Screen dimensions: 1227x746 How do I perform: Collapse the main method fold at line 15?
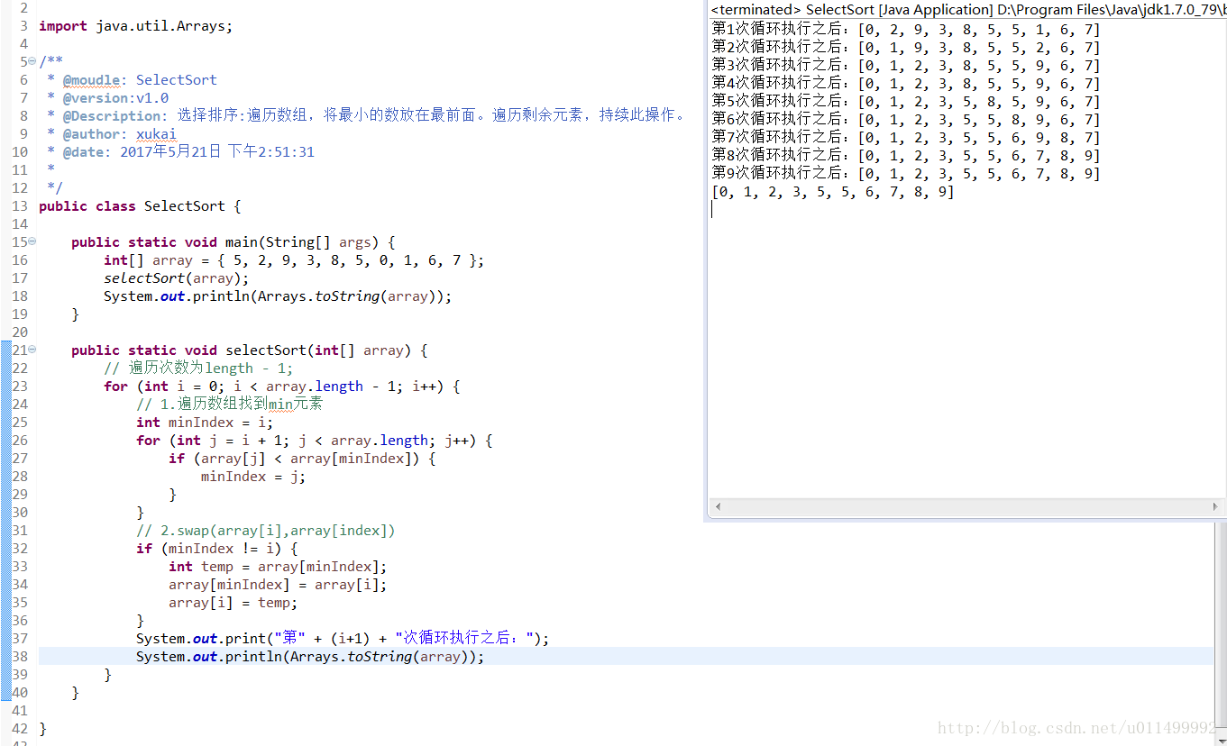tap(32, 241)
